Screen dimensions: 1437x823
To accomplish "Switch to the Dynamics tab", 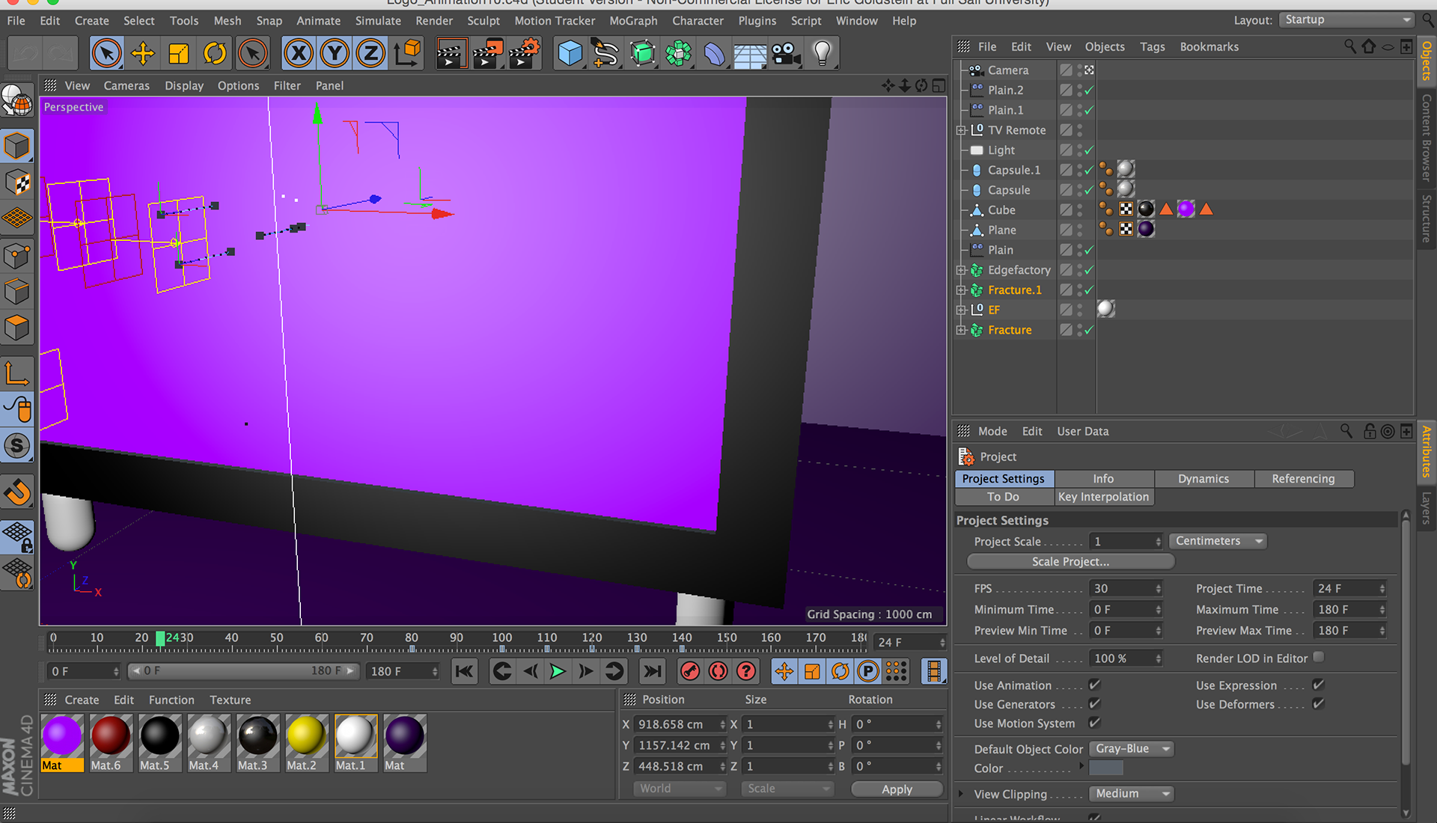I will click(1203, 479).
